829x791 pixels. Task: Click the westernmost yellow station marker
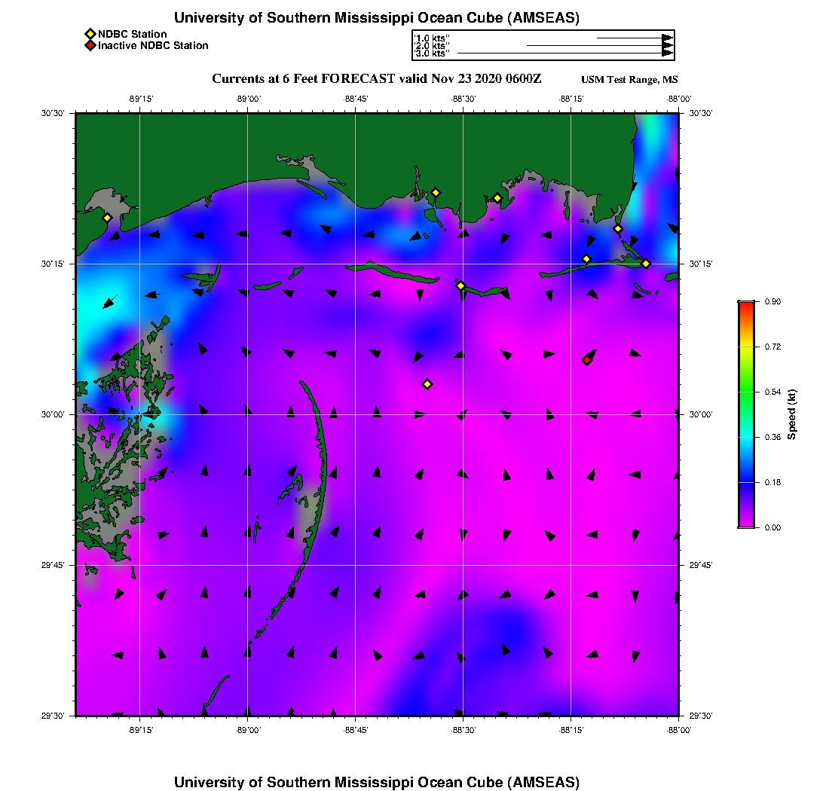[107, 218]
